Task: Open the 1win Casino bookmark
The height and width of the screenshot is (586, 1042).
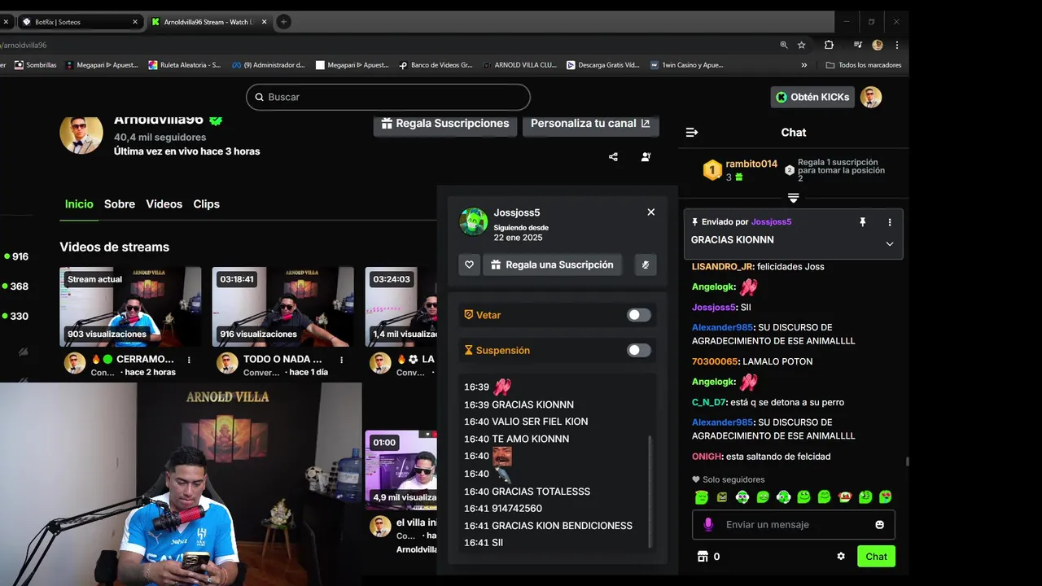Action: tap(686, 65)
